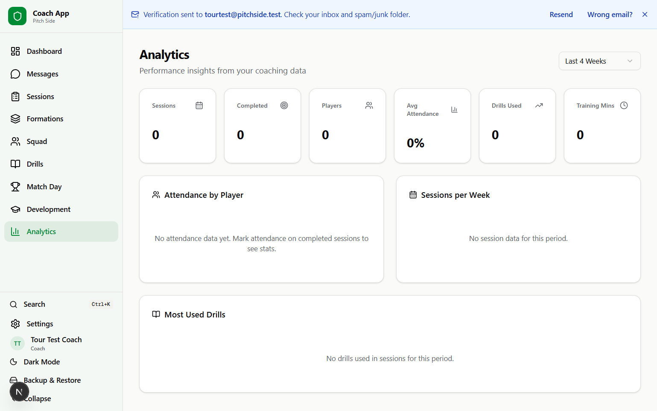Click the Match Day trophy icon
This screenshot has height=411, width=657.
click(15, 187)
